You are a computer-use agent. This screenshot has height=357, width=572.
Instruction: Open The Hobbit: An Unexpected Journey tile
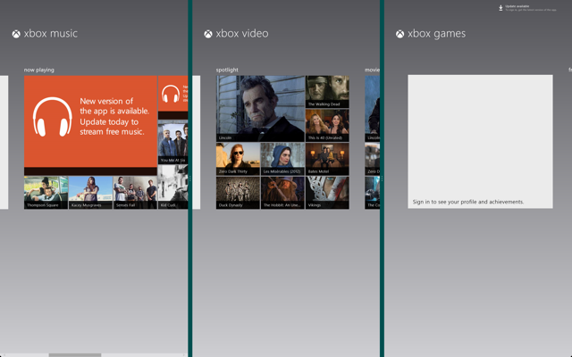282,193
